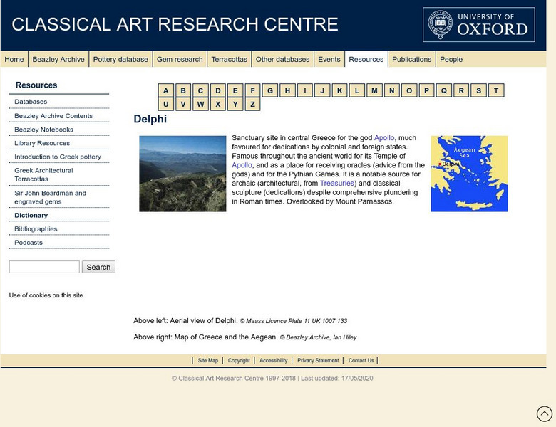This screenshot has height=427, width=556.
Task: Show dictionary entries for S
Action: [478, 90]
